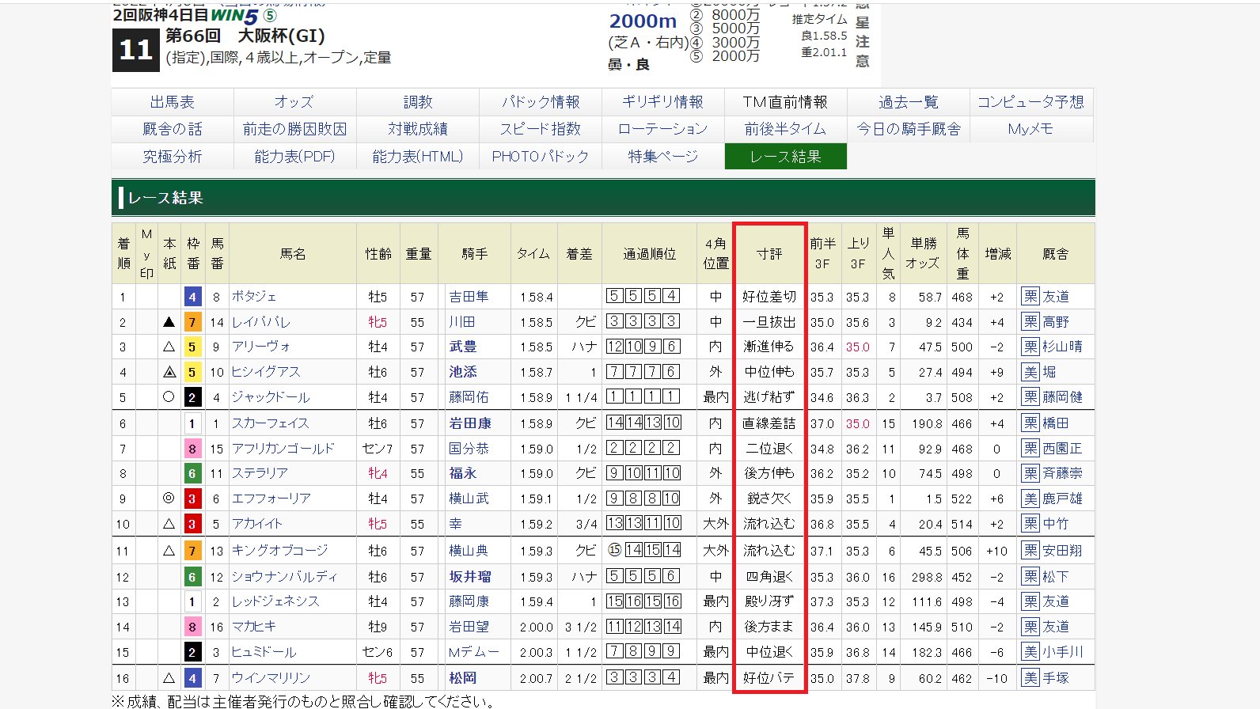The width and height of the screenshot is (1260, 709).
Task: Open horse アリーヴォ details
Action: (x=261, y=347)
